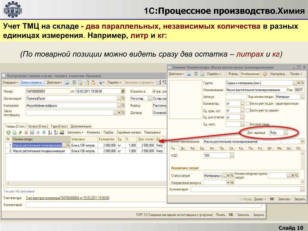
Task: Switch to Тара (0 поз.) tab
Action: pos(59,126)
